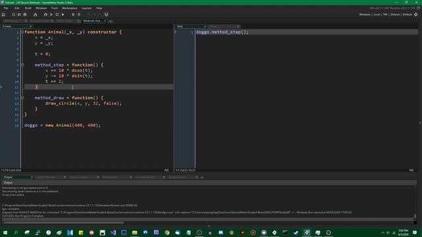Open the Help menu
The height and width of the screenshot is (237, 422).
pos(99,8)
